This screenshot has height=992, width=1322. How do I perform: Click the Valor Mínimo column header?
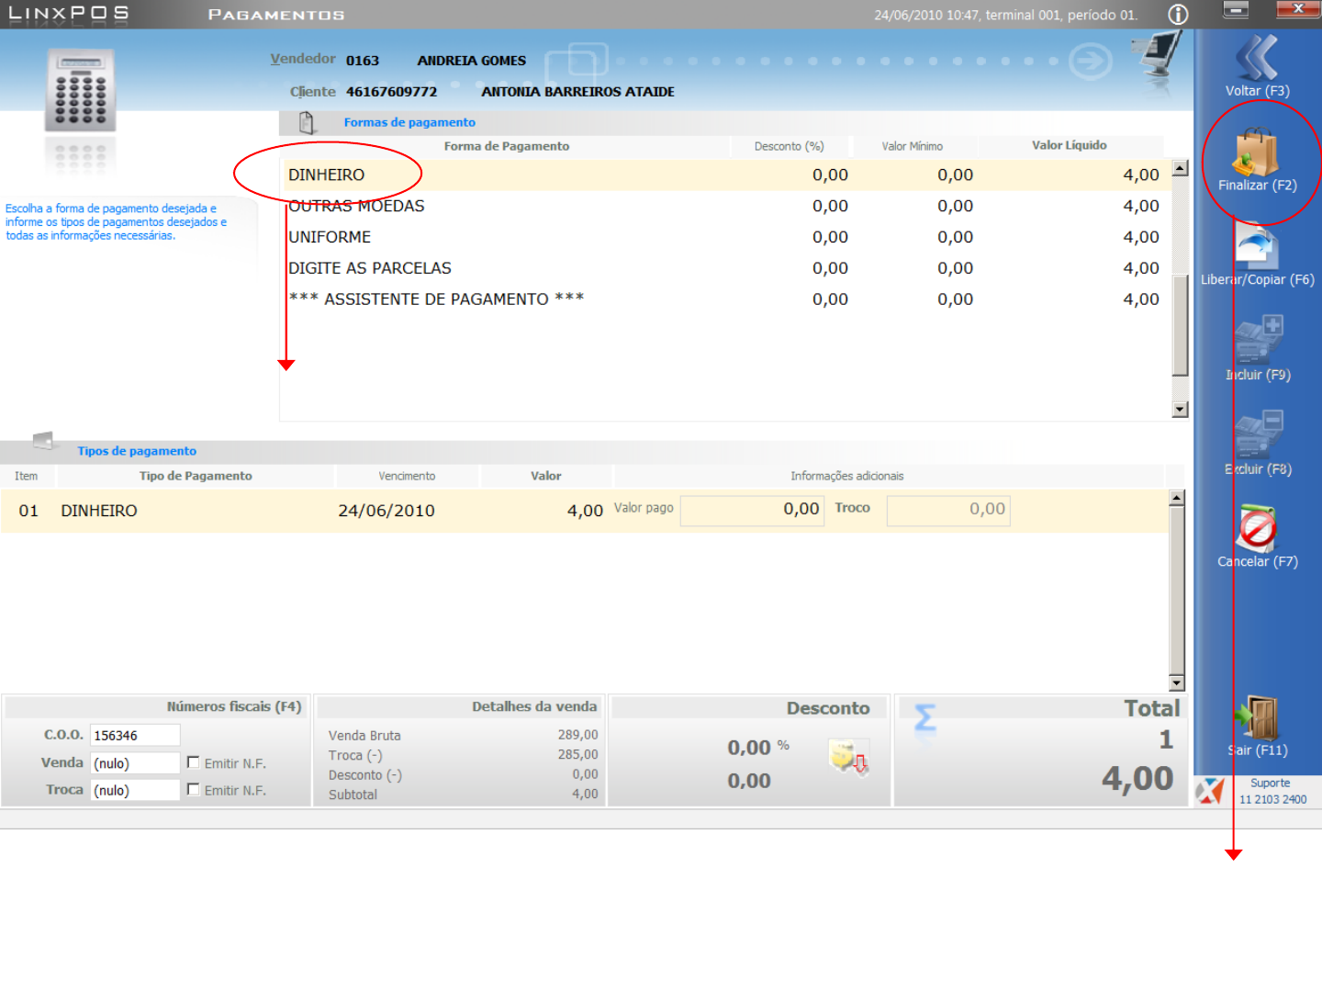pyautogui.click(x=913, y=146)
